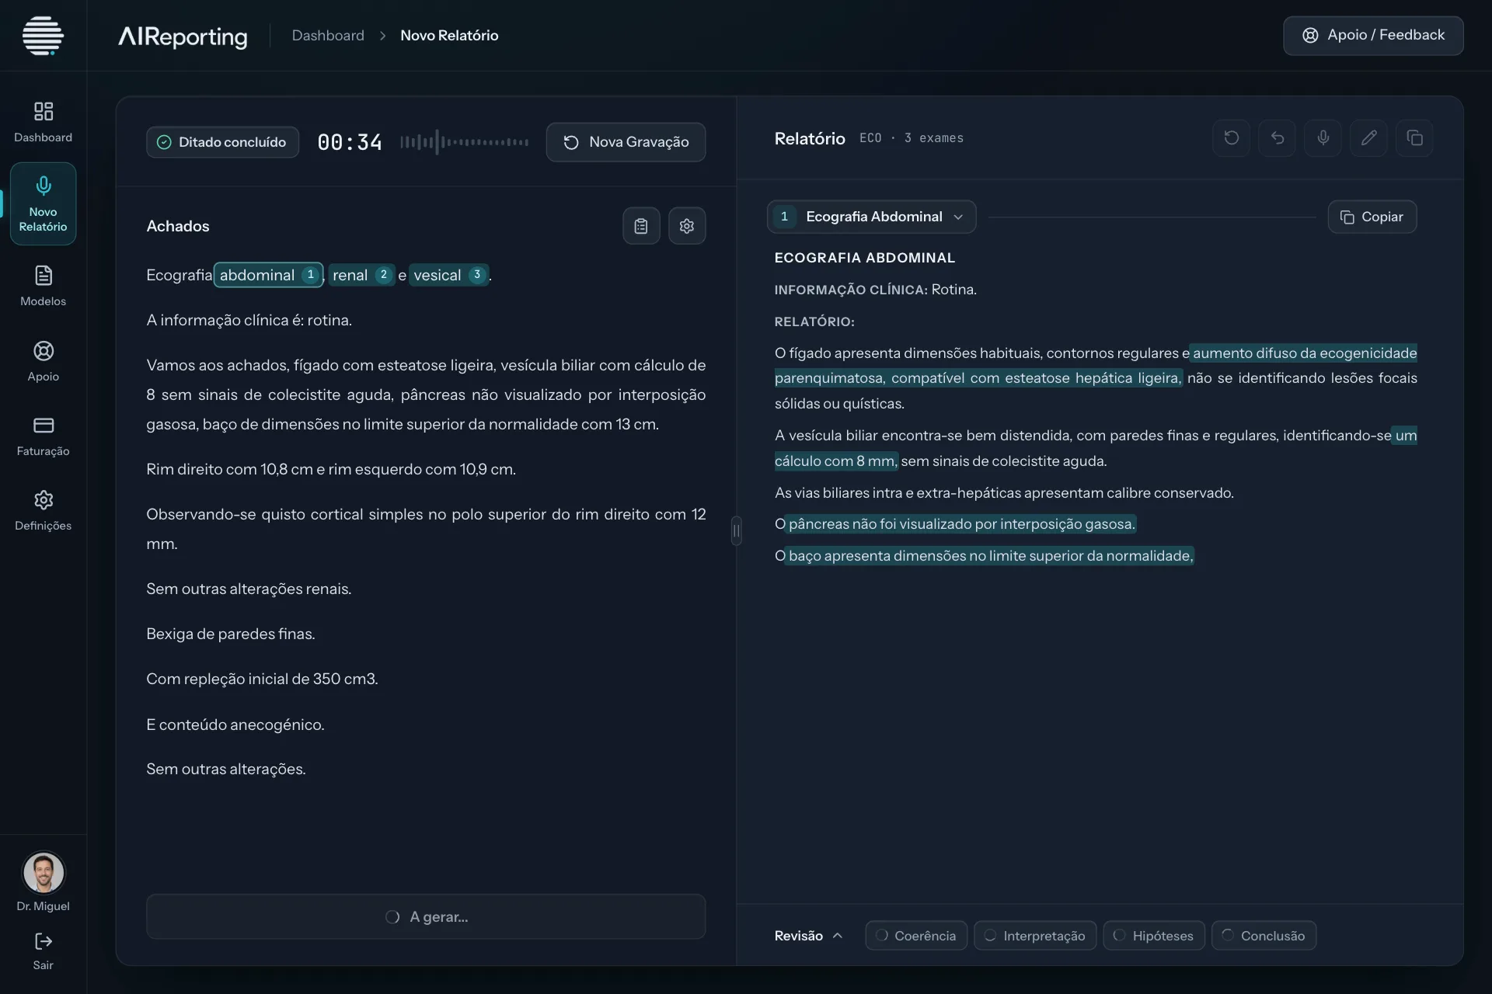
Task: Click the 00:34 recording timer
Action: [x=350, y=142]
